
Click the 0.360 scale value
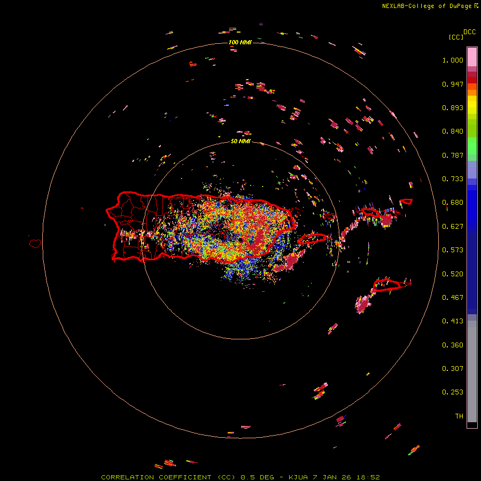(453, 345)
